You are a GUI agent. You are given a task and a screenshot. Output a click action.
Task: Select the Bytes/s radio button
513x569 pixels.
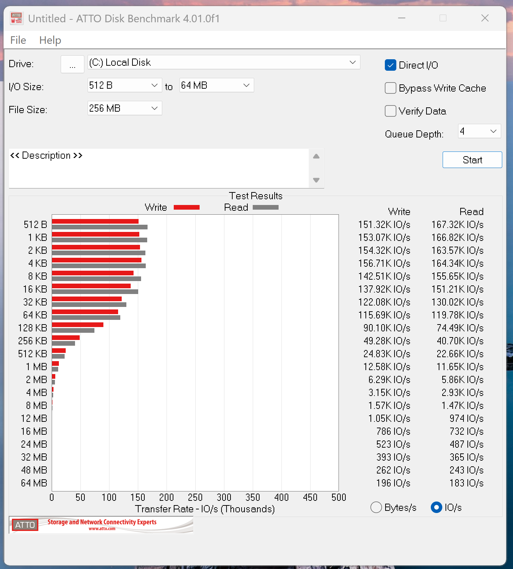pos(376,508)
